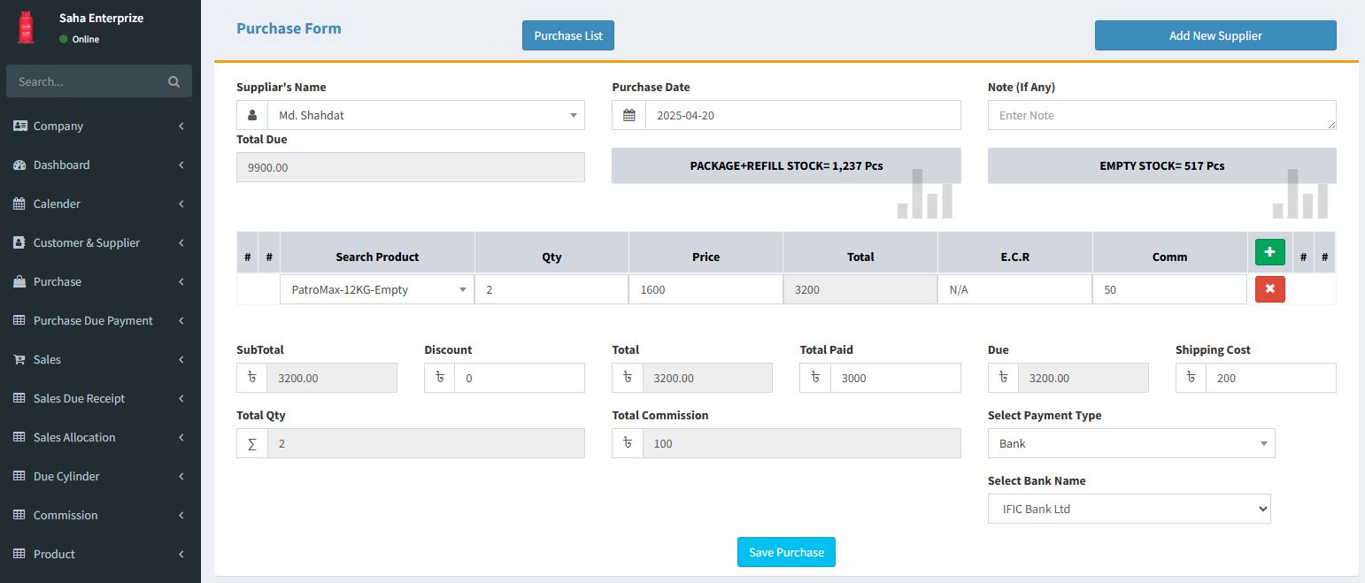
Task: Click the Enter Note text area
Action: (1161, 115)
